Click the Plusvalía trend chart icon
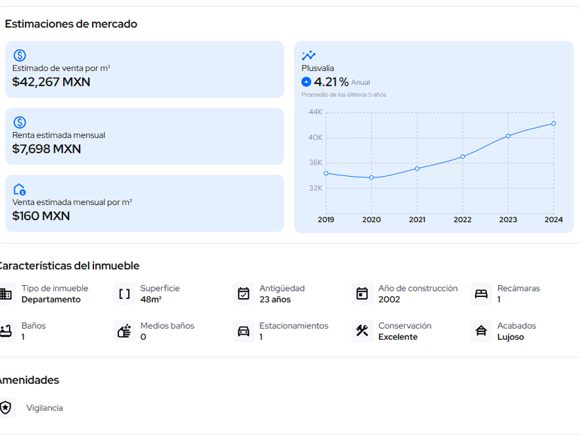This screenshot has width=581, height=435. pos(308,55)
